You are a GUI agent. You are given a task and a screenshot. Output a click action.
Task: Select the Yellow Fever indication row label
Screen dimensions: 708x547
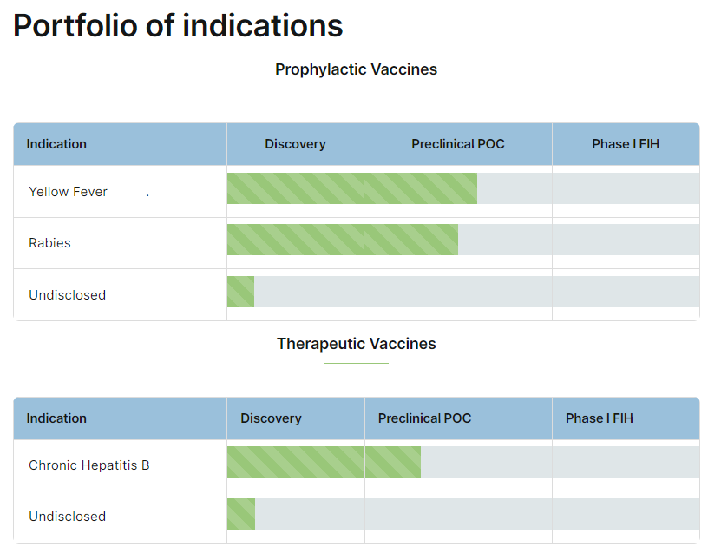(68, 192)
